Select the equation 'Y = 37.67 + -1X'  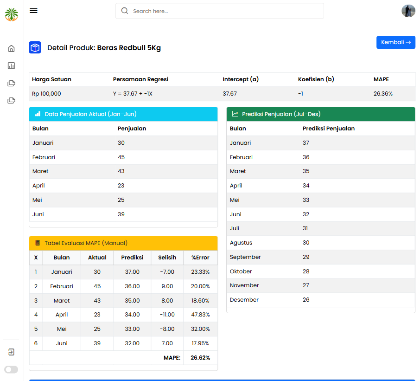[133, 94]
